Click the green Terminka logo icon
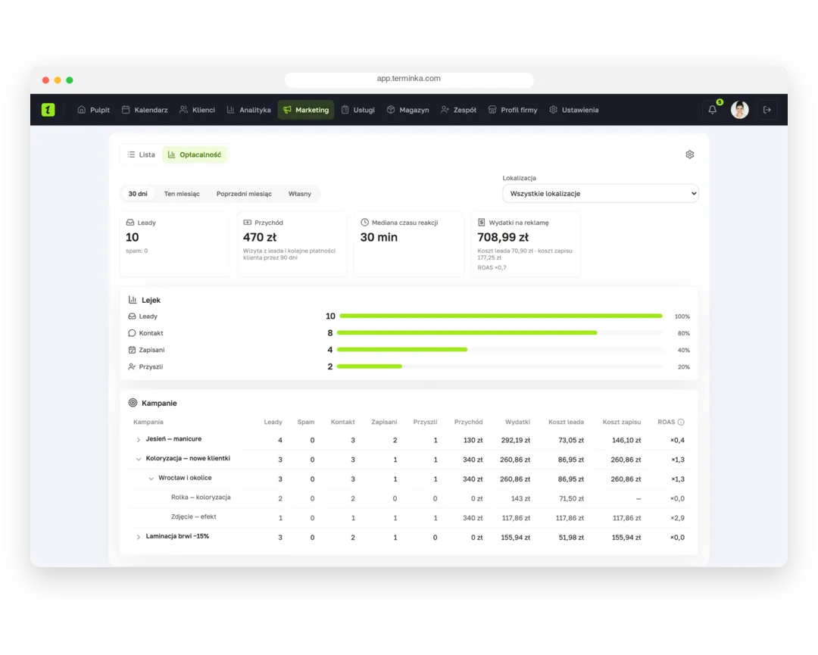Viewport: 818px width, 655px height. pos(48,110)
